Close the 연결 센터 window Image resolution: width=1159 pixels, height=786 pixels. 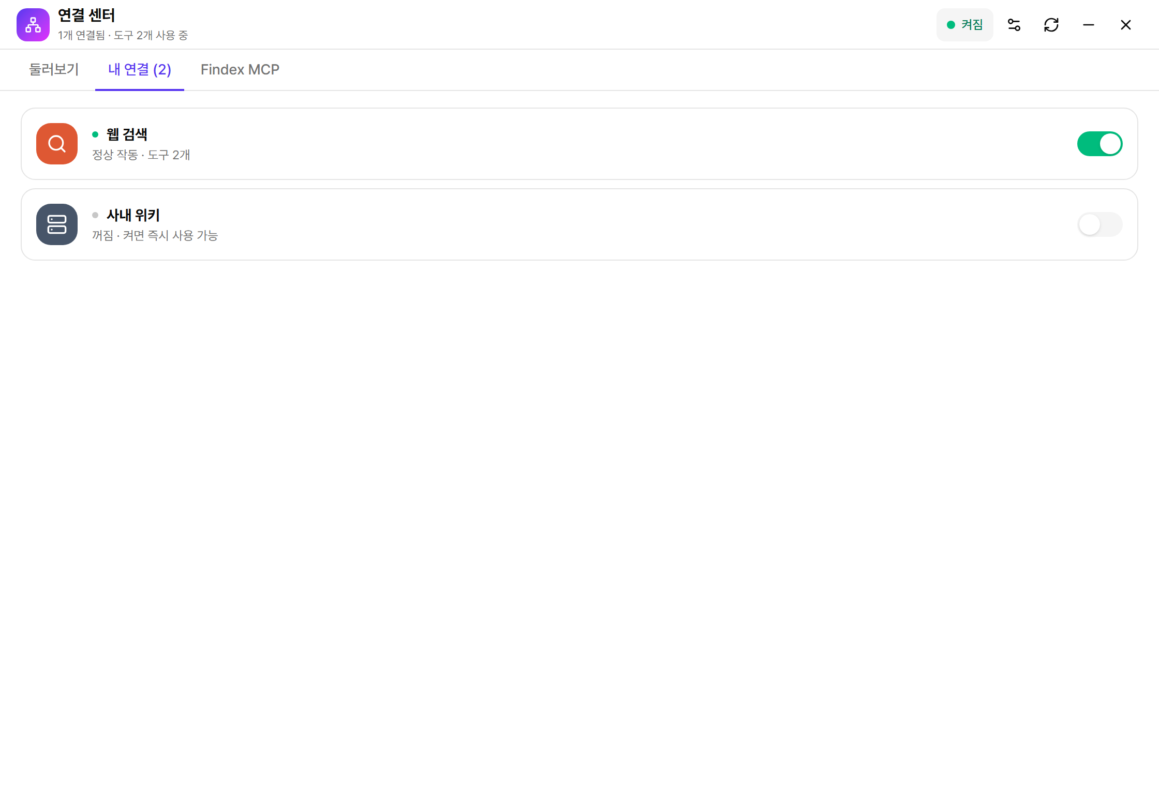(1126, 25)
